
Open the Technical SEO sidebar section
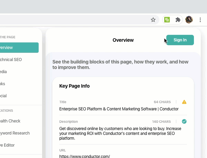pos(11,60)
